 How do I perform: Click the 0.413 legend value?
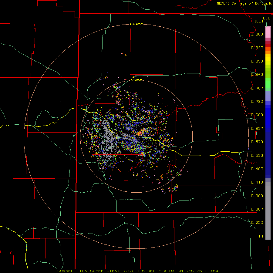tap(257, 182)
